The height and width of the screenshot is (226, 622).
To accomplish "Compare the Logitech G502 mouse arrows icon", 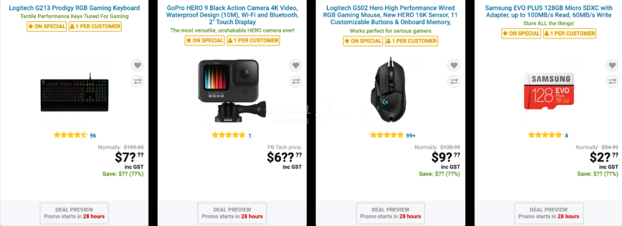I will coord(454,82).
